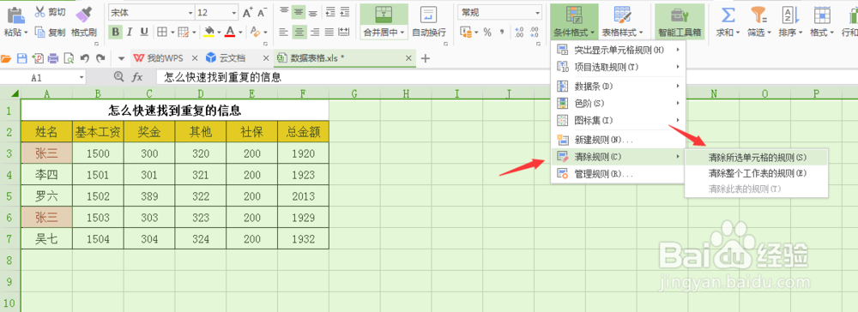Open the Name Box A1 dropdown
This screenshot has height=312, width=858.
(82, 78)
